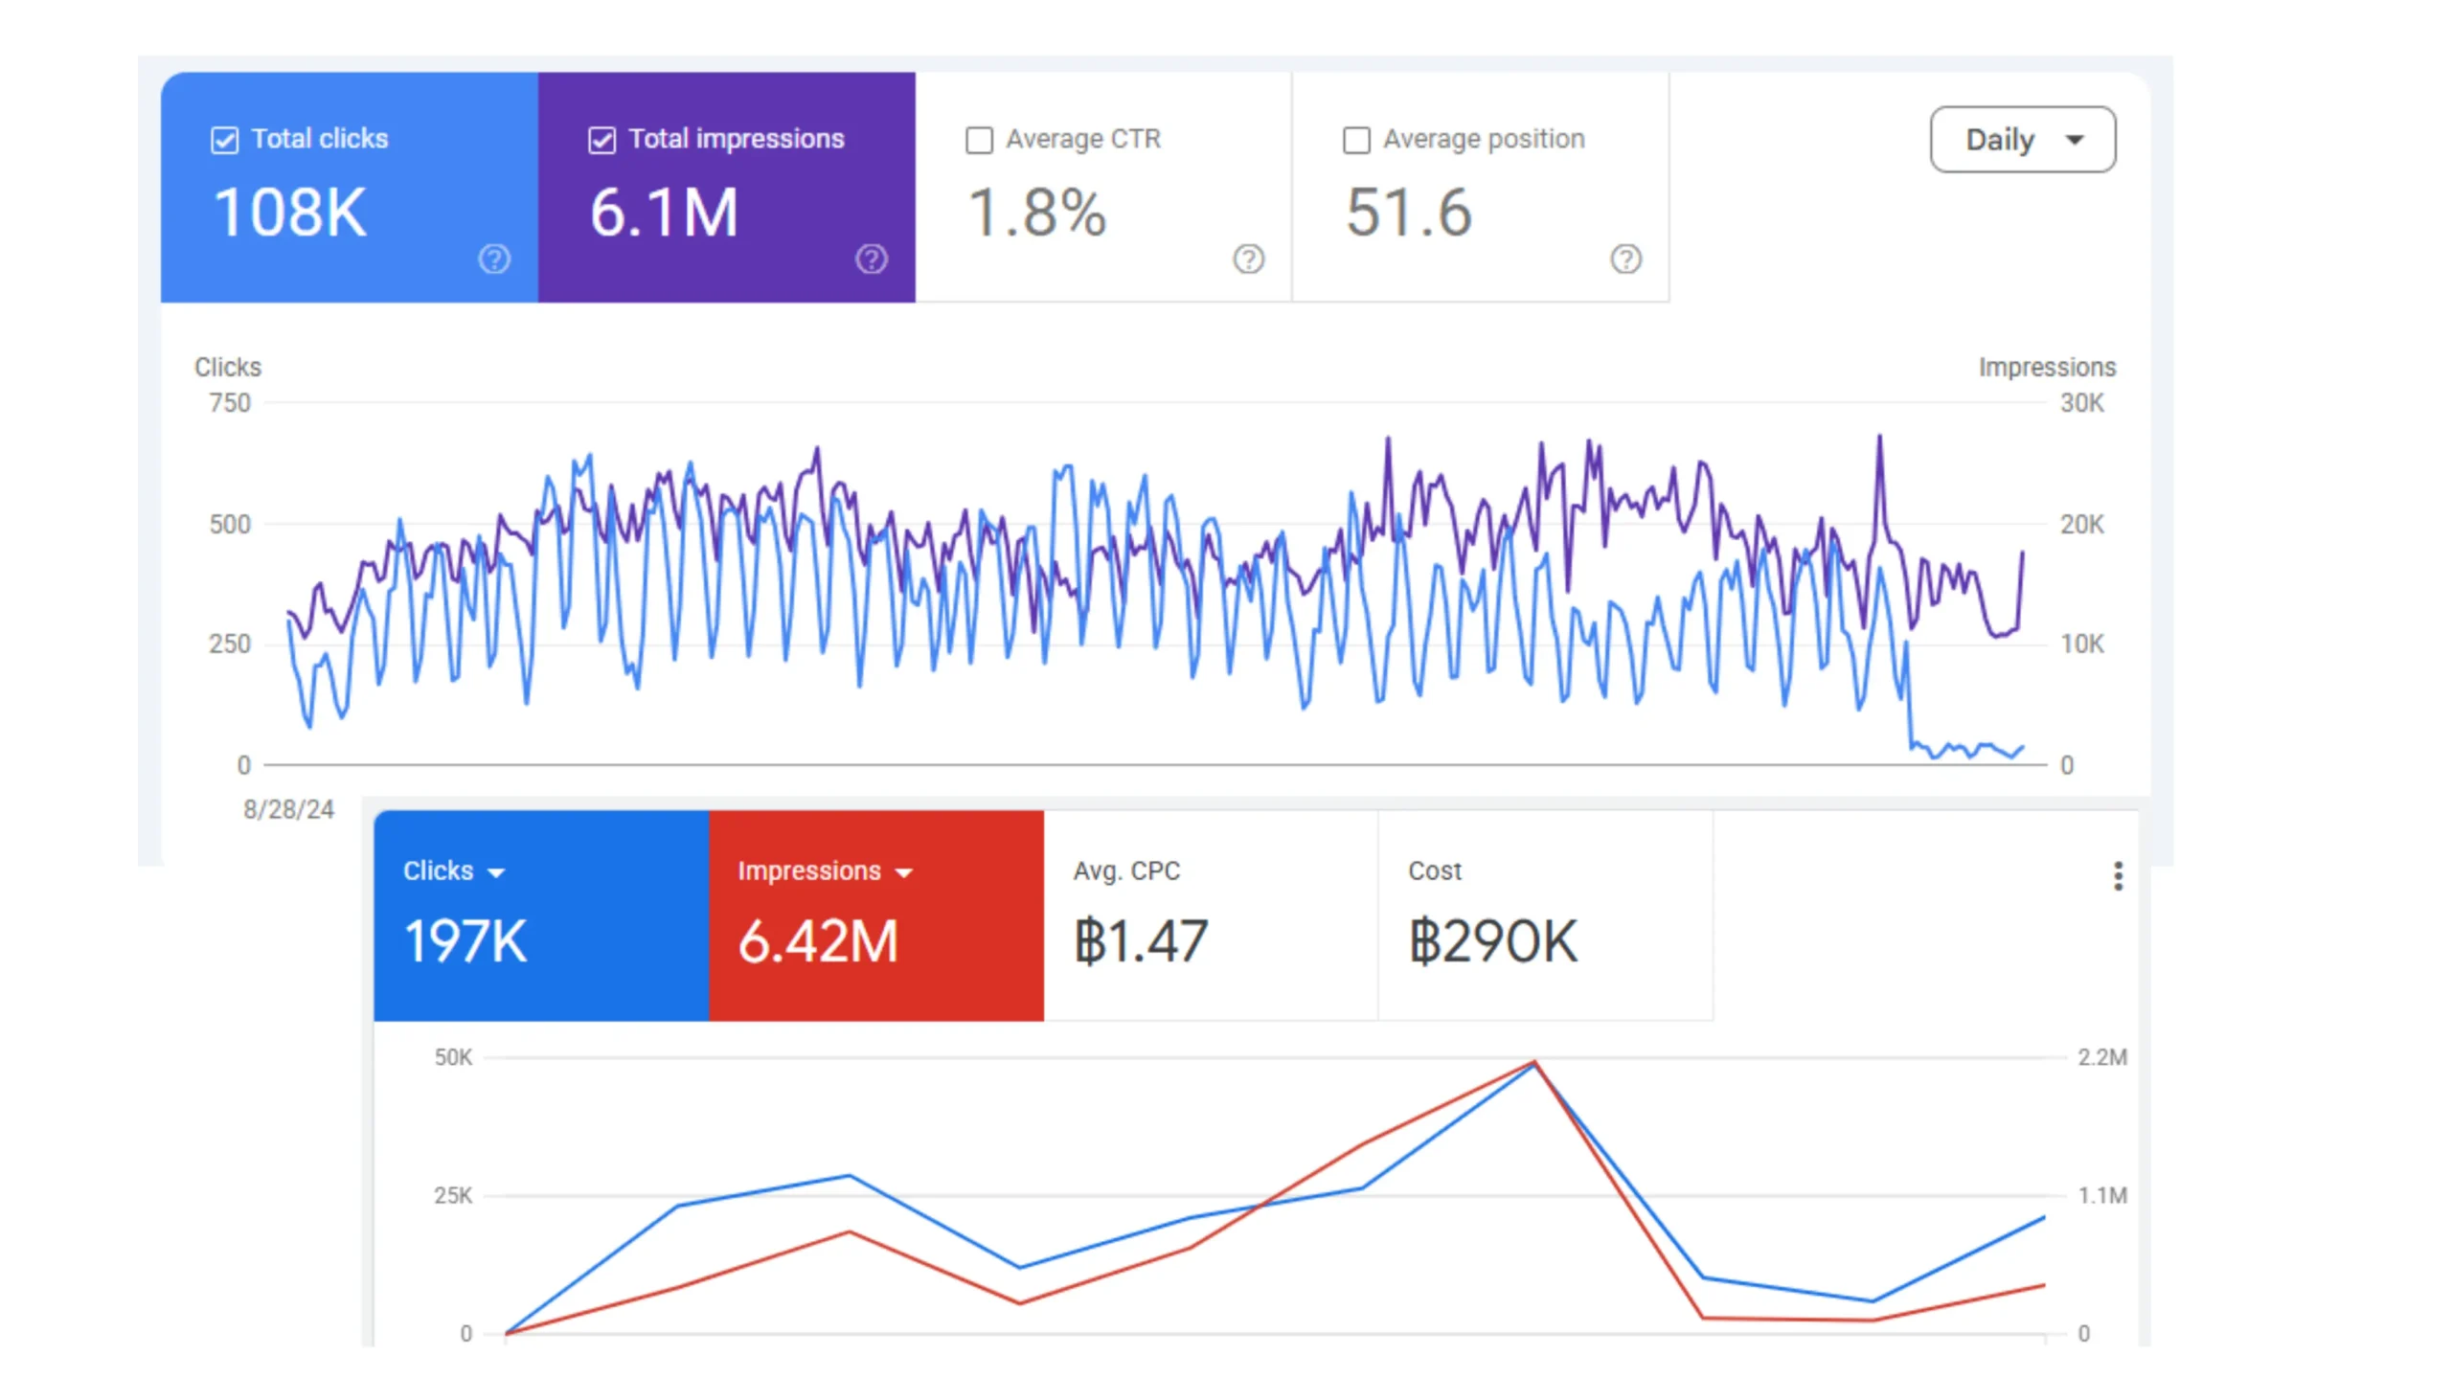Click the help icon on Total impressions card

pyautogui.click(x=871, y=260)
